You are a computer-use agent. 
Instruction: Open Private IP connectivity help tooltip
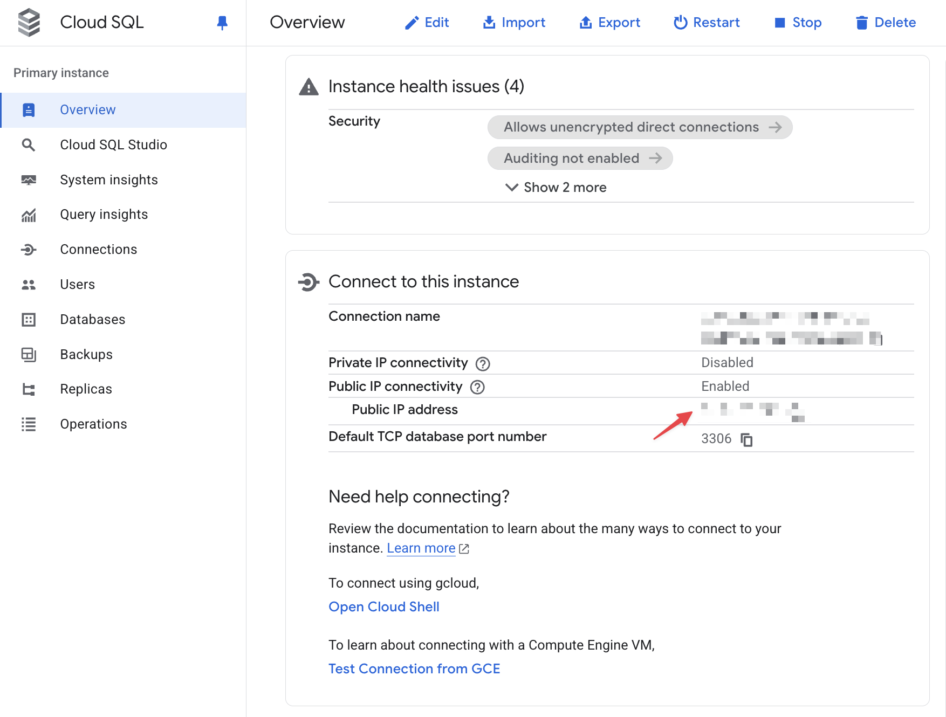tap(483, 363)
